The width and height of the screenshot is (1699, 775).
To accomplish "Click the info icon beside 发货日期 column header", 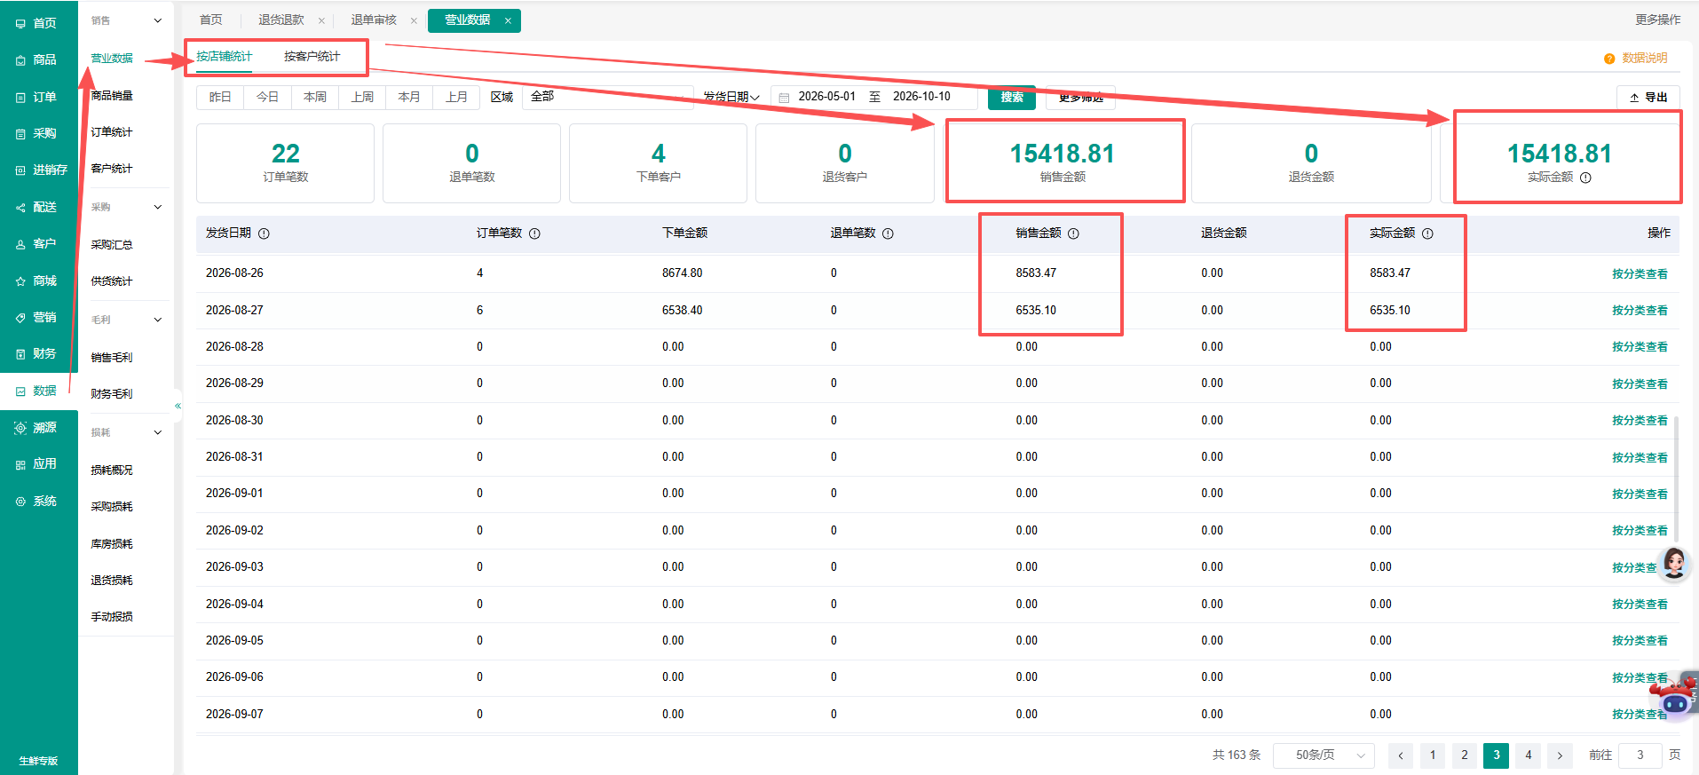I will [264, 233].
